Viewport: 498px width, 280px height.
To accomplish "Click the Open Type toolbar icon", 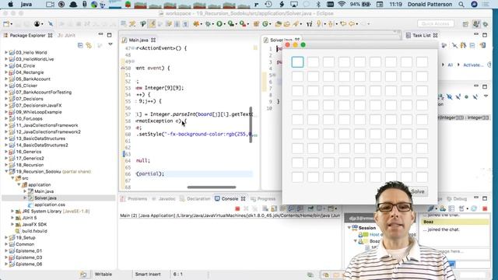I will (279, 24).
